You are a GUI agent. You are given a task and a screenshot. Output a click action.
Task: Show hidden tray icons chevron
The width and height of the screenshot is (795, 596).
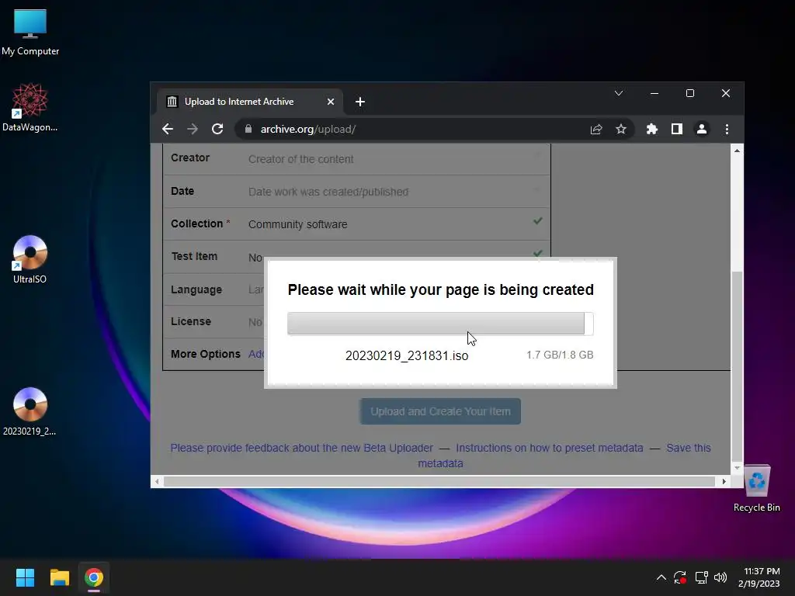[x=661, y=577]
